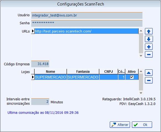Toggle Ativo checkbox for SUPERMERCADO store
Viewport: 161px width, 132px height.
[132, 77]
